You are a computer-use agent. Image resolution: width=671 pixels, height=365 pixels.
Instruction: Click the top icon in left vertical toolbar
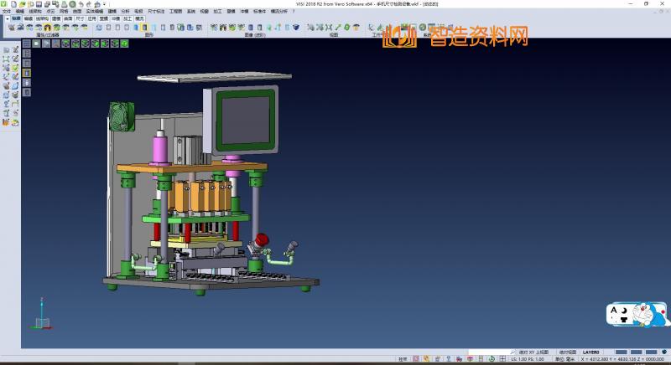point(6,50)
